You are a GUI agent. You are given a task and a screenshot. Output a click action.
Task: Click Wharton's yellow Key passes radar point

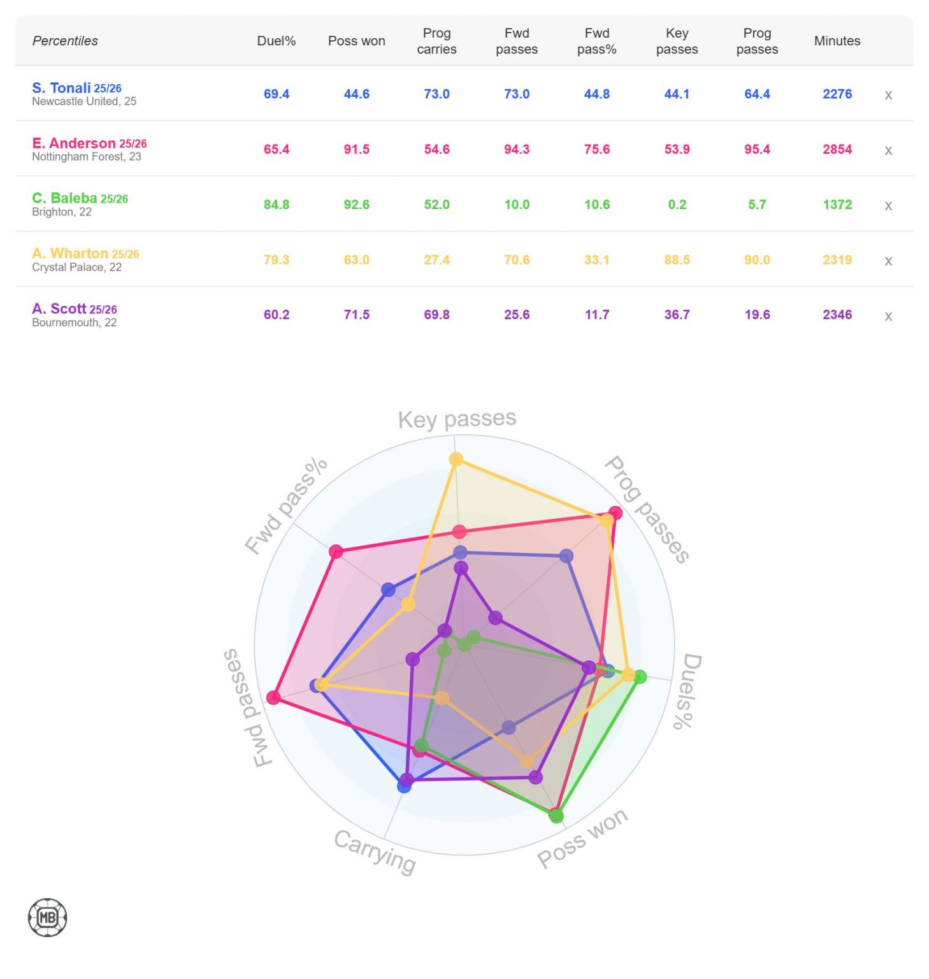456,459
